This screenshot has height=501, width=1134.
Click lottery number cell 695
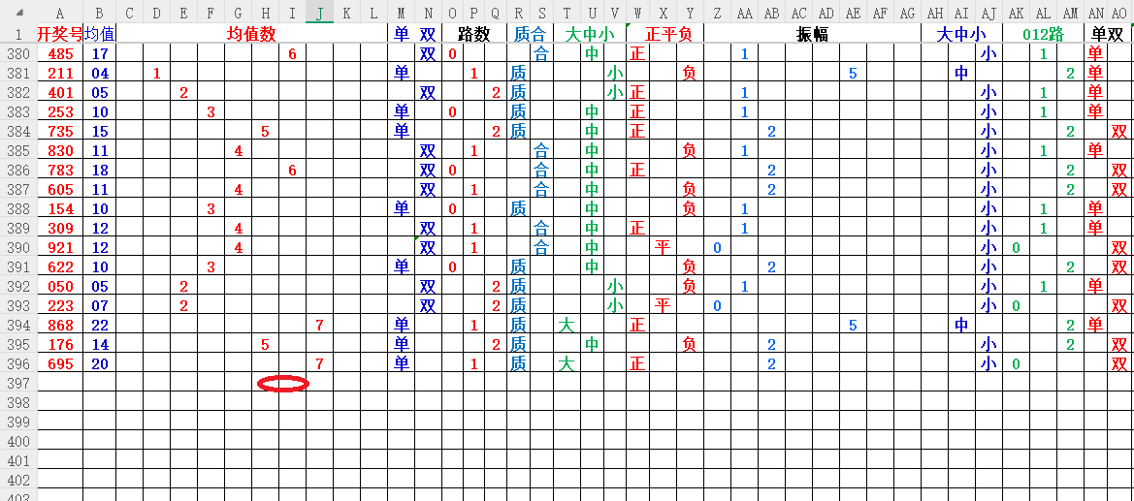(59, 363)
